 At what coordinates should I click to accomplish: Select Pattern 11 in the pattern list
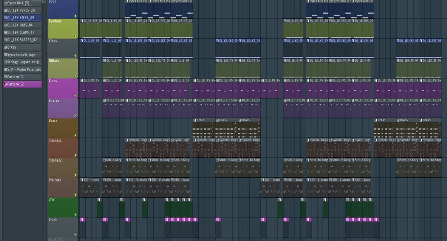[21, 77]
